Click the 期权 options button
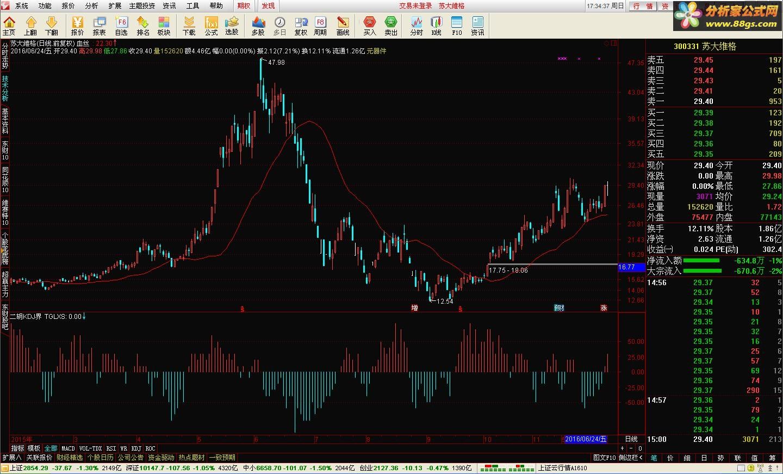The width and height of the screenshot is (783, 474). point(244,5)
